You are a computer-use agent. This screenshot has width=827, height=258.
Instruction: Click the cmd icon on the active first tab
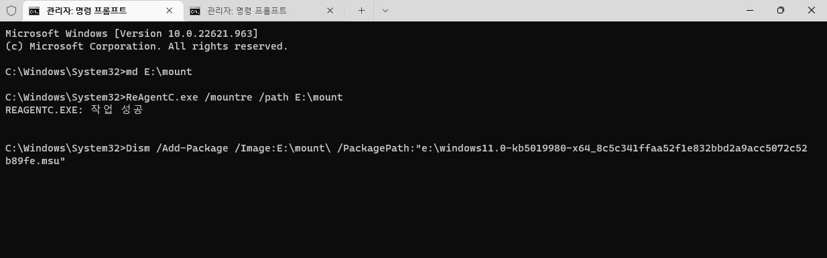pos(34,11)
